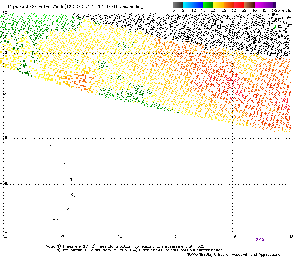The height and width of the screenshot is (257, 293).
Task: Click the orange 25-30 knots legend swatch
Action: coord(229,5)
